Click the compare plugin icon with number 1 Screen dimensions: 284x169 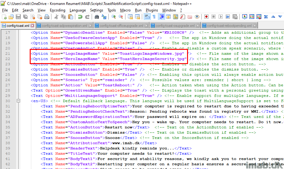(x=245, y=17)
